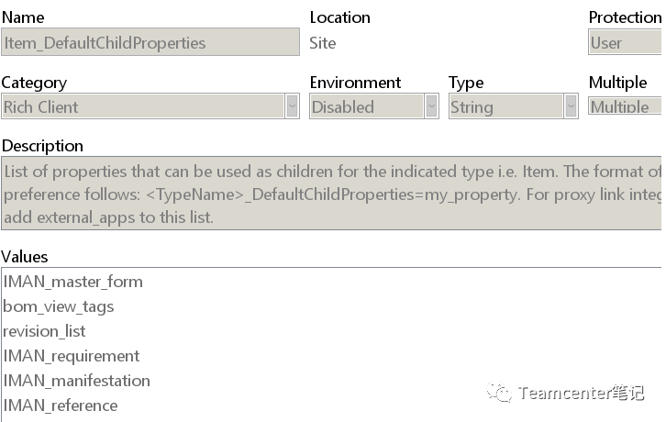This screenshot has height=422, width=666.
Task: Click the String type text box
Action: coord(503,106)
